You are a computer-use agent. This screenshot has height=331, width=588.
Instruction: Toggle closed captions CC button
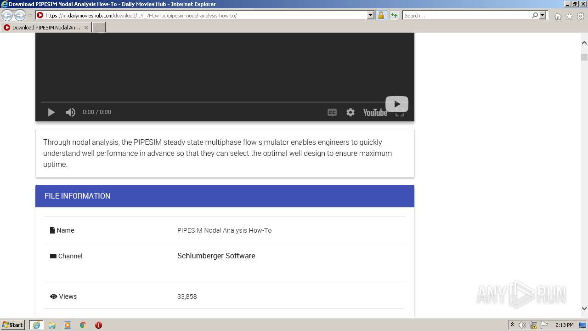click(332, 112)
